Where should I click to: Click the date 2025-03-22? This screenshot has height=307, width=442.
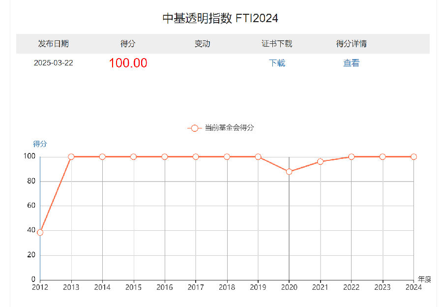(53, 63)
